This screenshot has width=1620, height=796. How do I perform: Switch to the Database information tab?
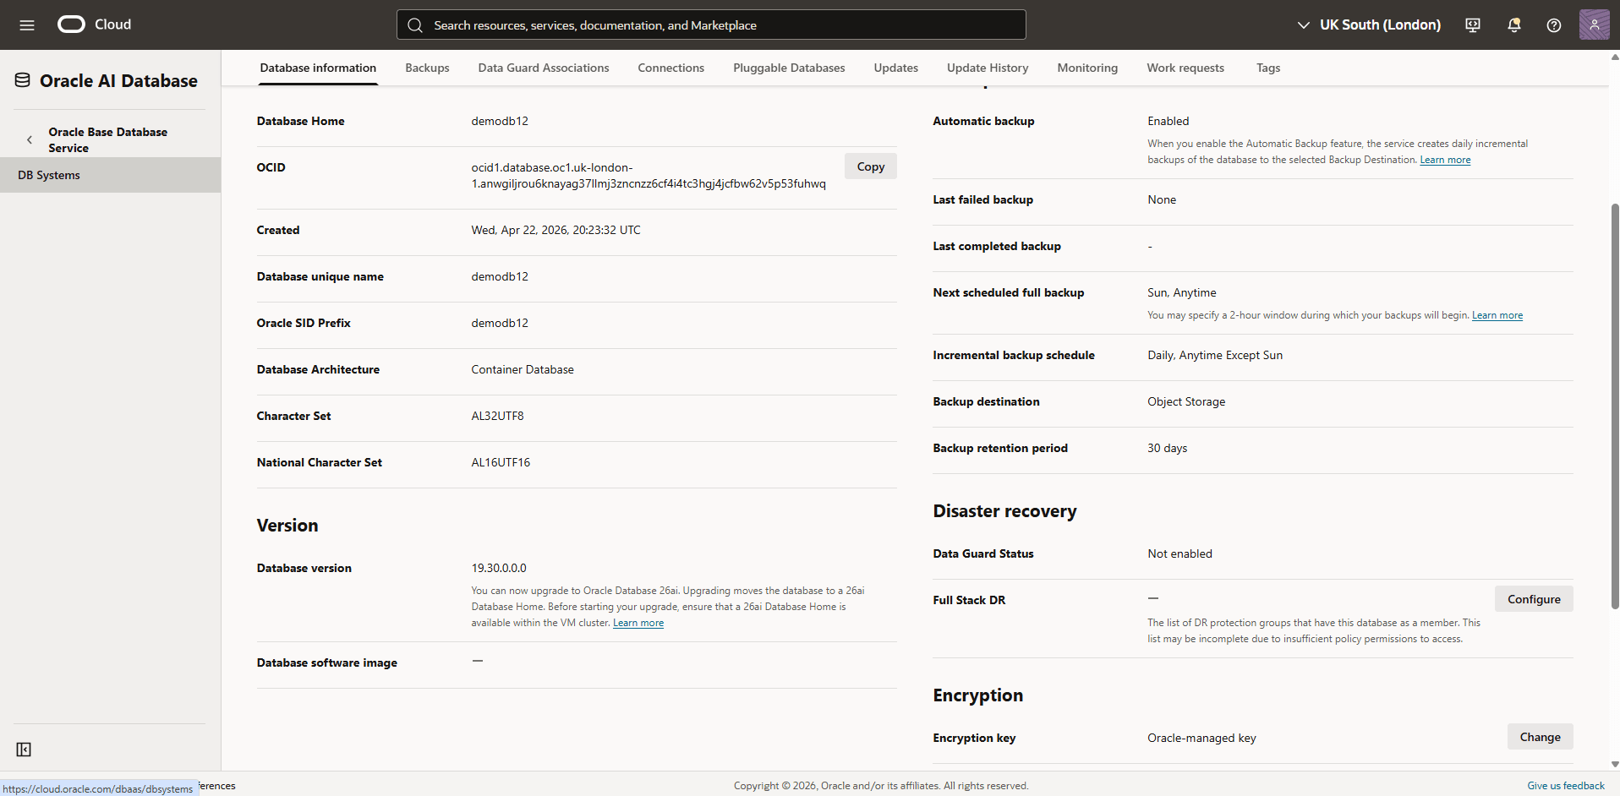point(318,68)
